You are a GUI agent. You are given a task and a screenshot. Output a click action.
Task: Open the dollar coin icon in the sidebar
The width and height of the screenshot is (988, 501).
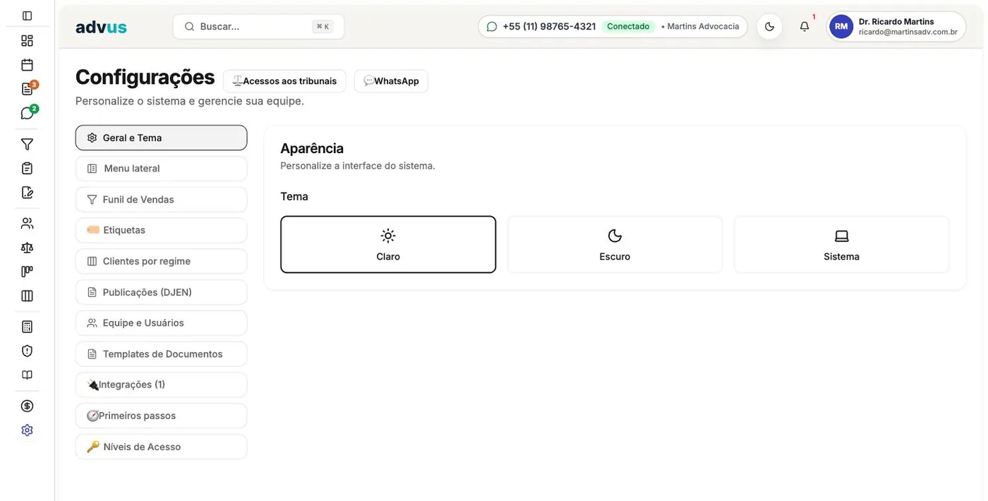27,406
